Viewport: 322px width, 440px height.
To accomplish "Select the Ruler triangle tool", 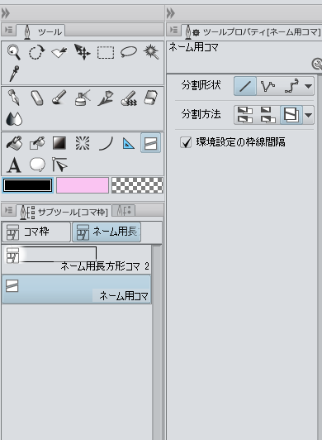I will click(128, 144).
